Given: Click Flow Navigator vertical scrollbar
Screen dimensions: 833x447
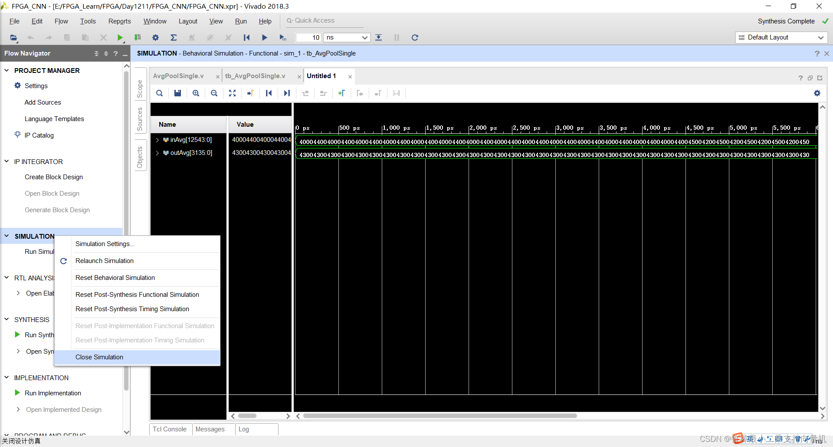Looking at the screenshot, I should tap(126, 230).
